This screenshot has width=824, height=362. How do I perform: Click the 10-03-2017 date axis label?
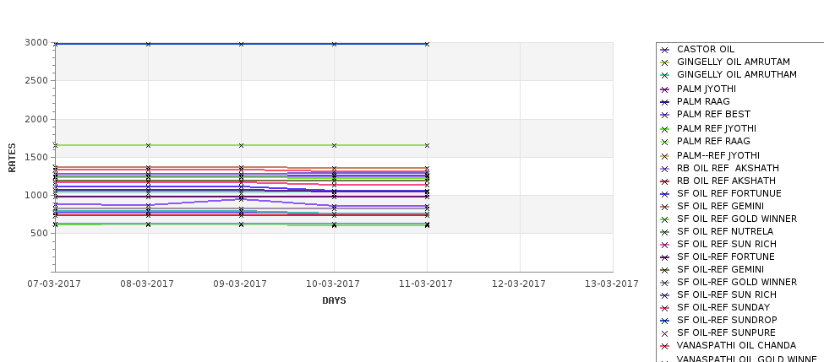click(x=333, y=284)
